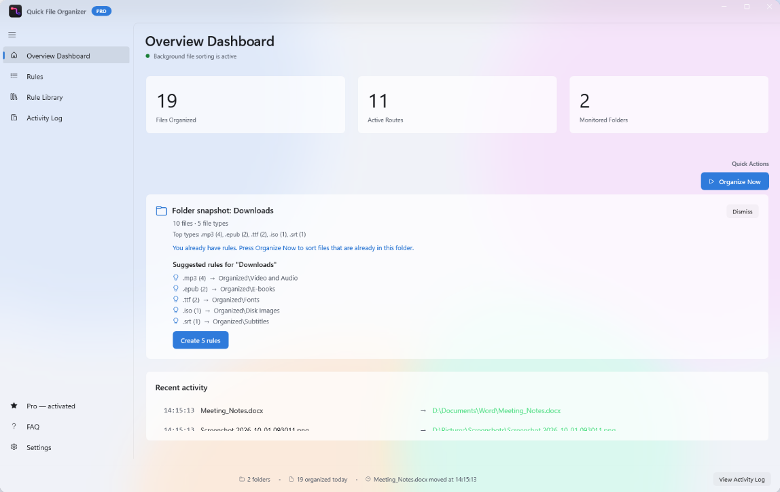Image resolution: width=780 pixels, height=492 pixels.
Task: Click '10 files · 5 file types' text
Action: coord(200,224)
